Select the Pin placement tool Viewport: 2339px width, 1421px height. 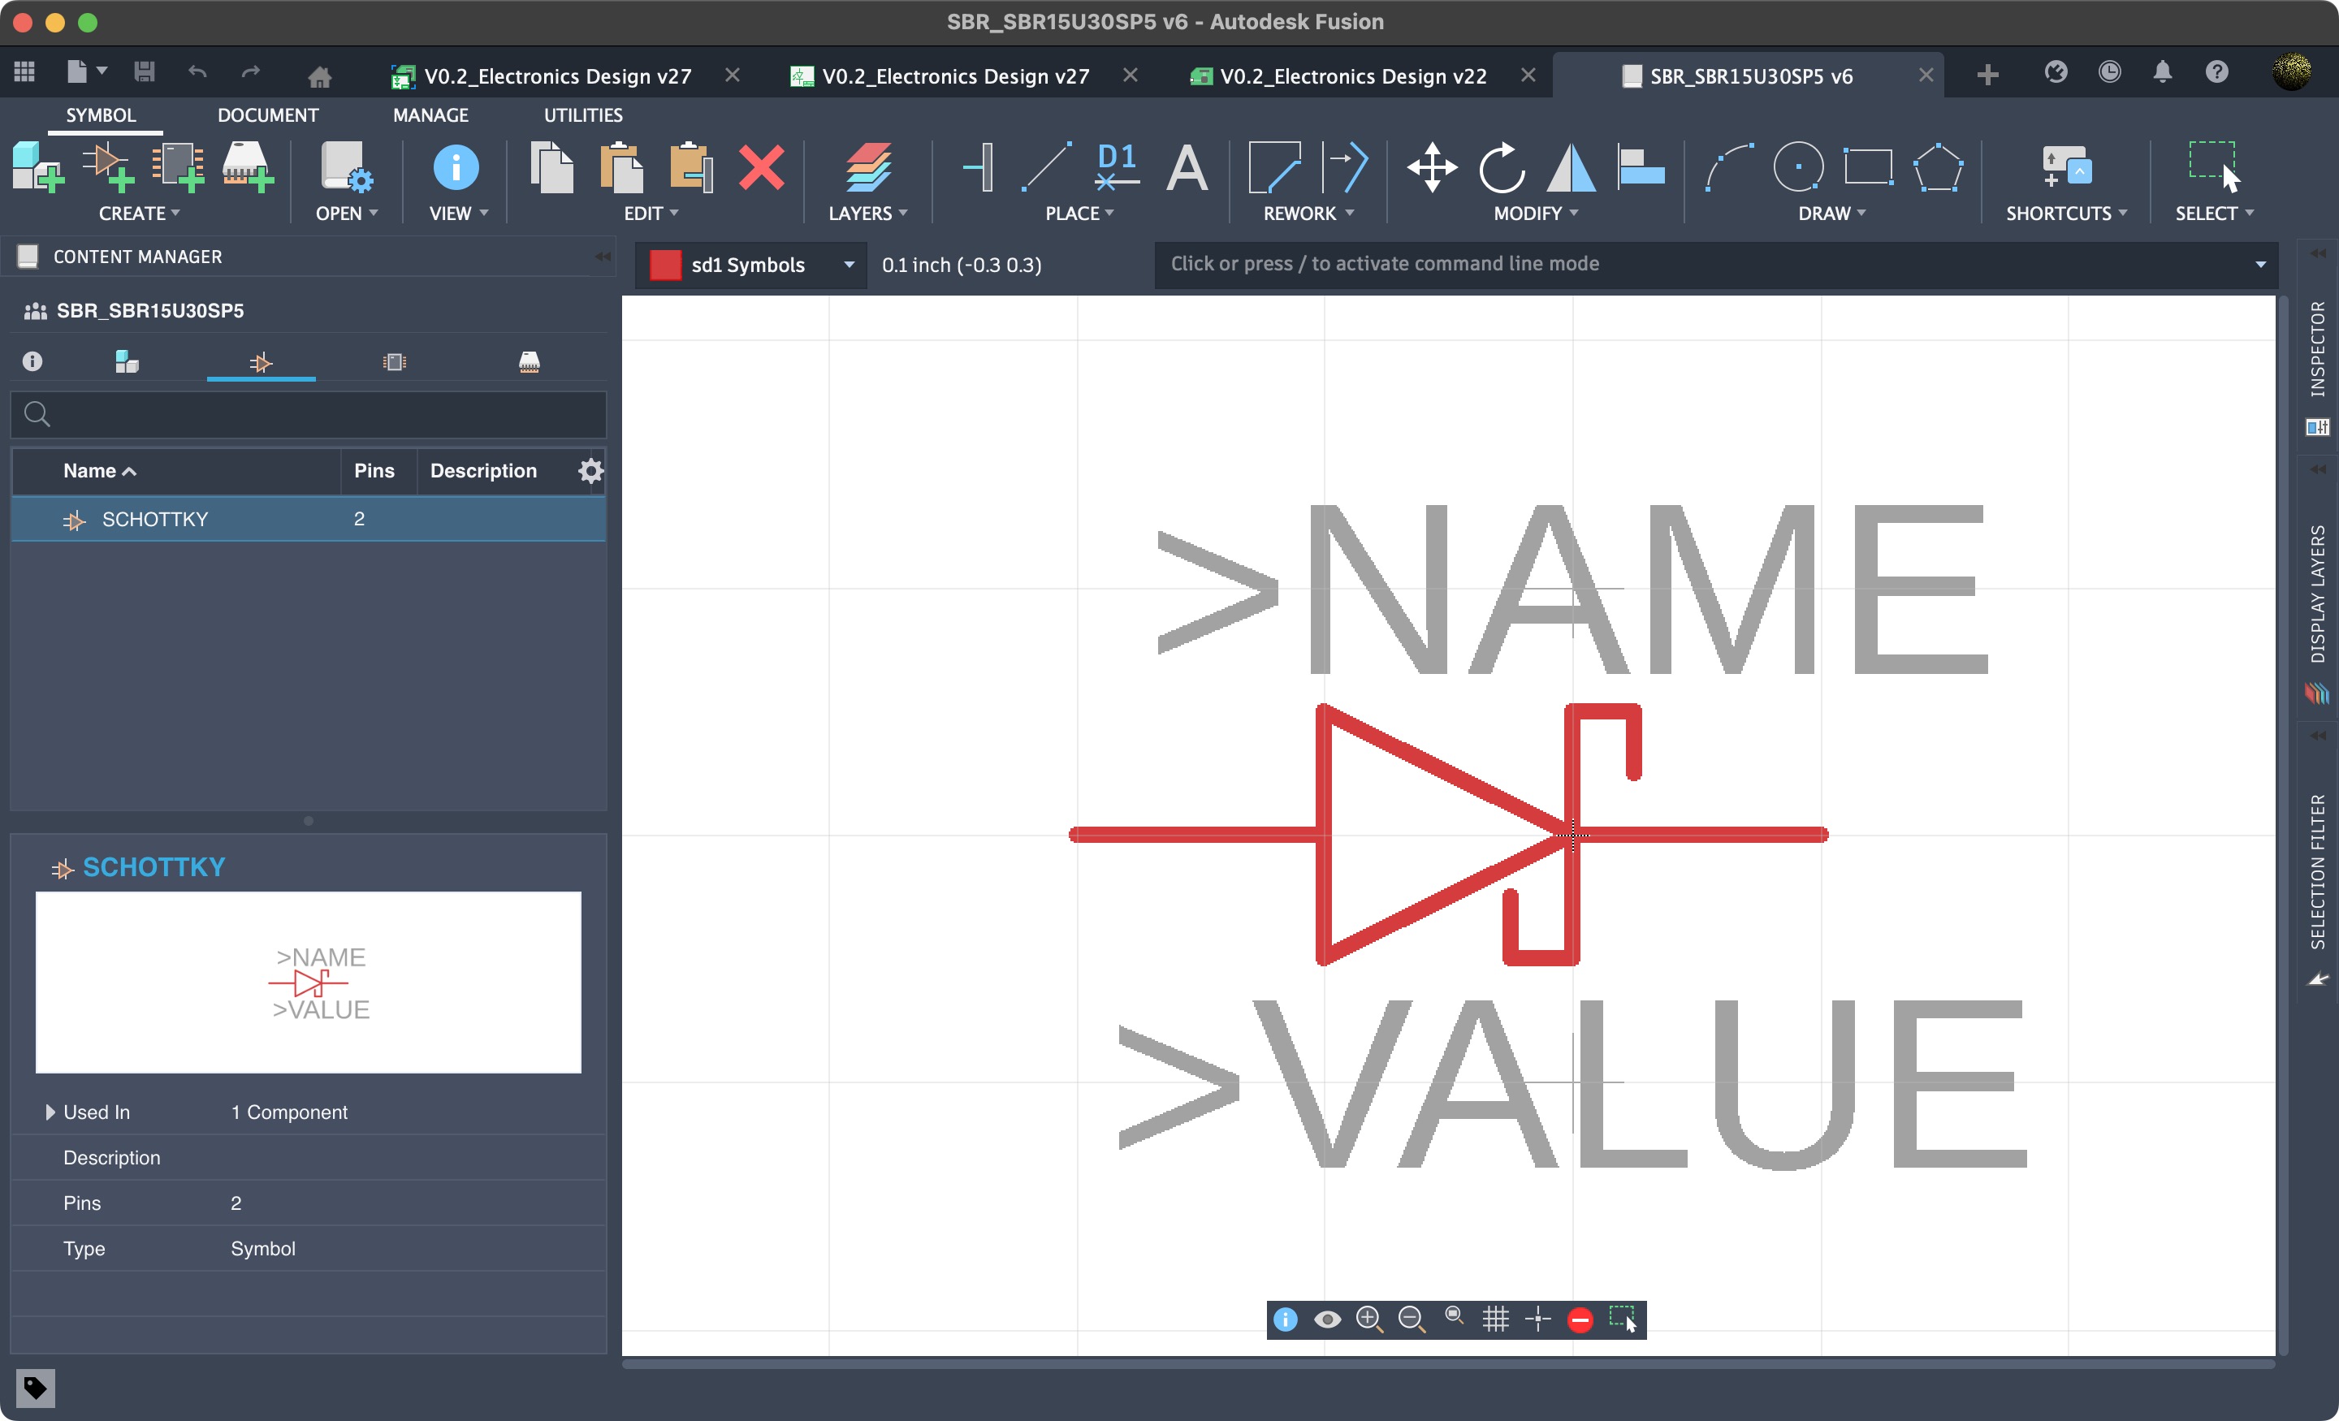tap(979, 168)
